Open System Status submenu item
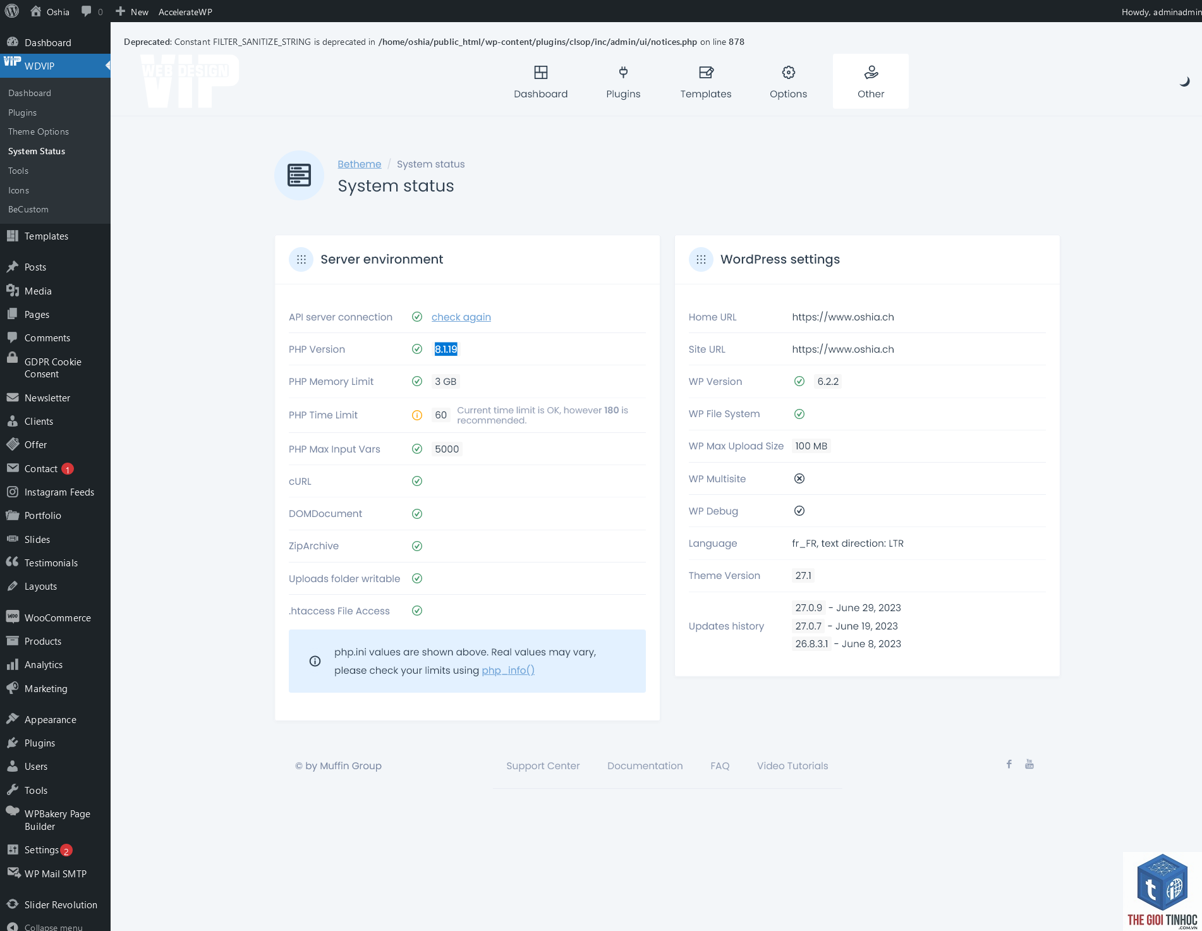This screenshot has height=931, width=1202. pos(37,151)
